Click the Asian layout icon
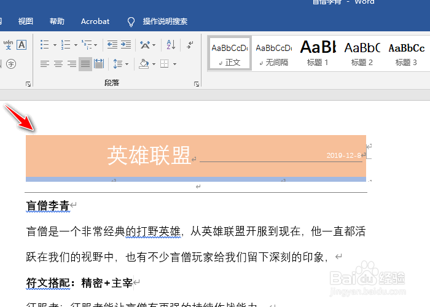 [145, 45]
